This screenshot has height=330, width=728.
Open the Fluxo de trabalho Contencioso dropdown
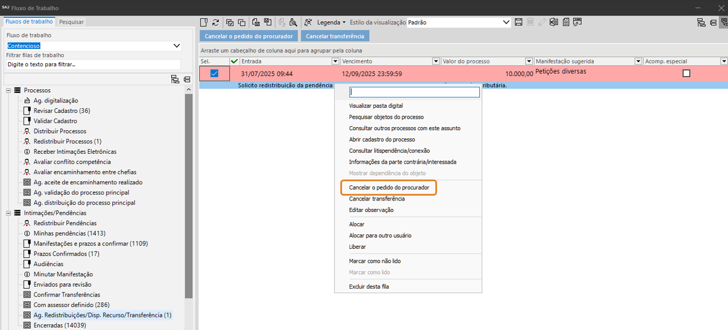[x=177, y=45]
